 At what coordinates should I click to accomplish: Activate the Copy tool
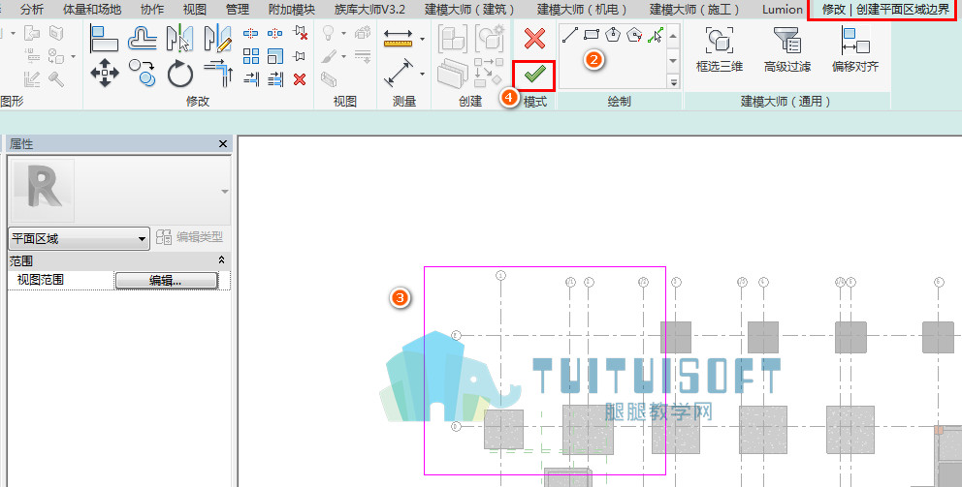143,73
